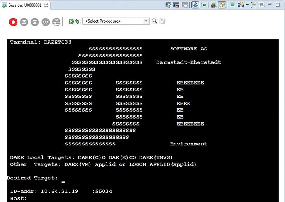The image size is (285, 202).
Task: Close the Session: U0000001 tab
Action: point(46,5)
